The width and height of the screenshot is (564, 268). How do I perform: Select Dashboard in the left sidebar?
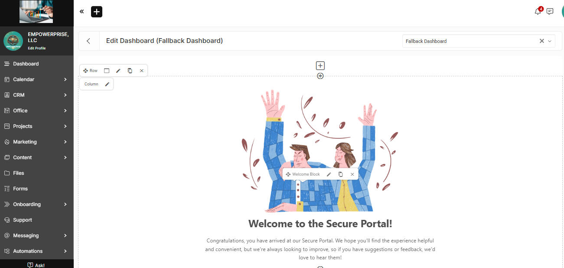(x=26, y=63)
